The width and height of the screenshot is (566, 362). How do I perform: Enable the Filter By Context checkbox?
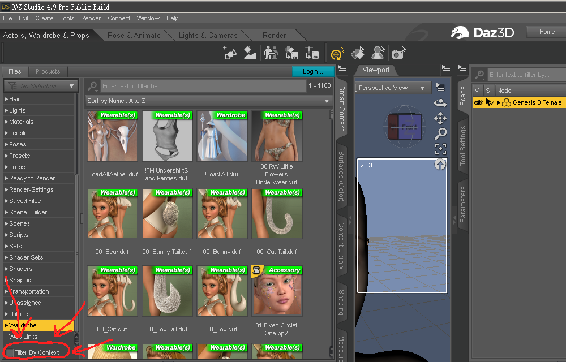(10, 352)
